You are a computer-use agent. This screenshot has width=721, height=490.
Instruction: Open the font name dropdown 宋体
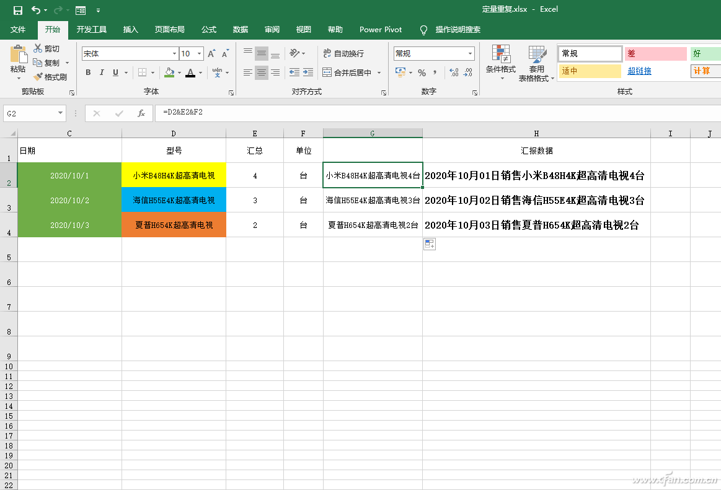pos(175,54)
